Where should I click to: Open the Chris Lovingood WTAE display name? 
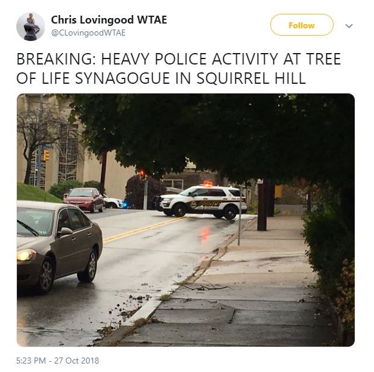coord(109,19)
